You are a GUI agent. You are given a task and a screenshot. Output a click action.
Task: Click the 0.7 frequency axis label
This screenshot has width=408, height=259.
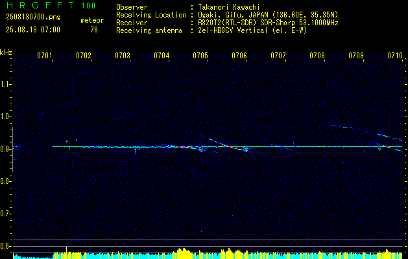(x=5, y=214)
